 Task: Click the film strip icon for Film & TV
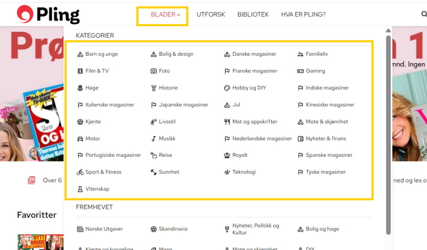pos(80,71)
